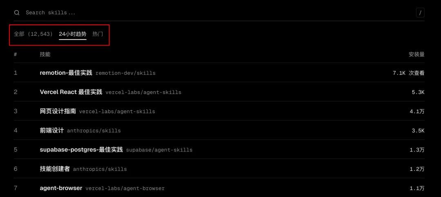The image size is (441, 197).
Task: Click the slash shortcut key badge
Action: (420, 13)
